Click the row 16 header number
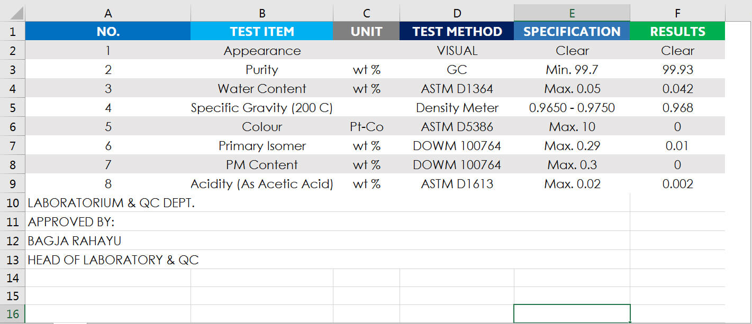The width and height of the screenshot is (752, 324). [x=12, y=314]
